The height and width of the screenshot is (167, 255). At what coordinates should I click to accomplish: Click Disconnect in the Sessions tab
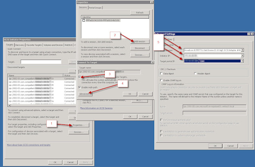click(x=140, y=48)
